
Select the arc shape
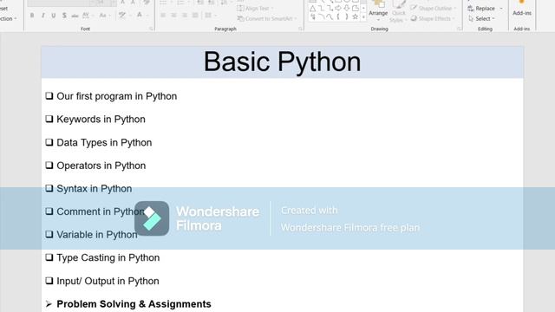point(322,16)
